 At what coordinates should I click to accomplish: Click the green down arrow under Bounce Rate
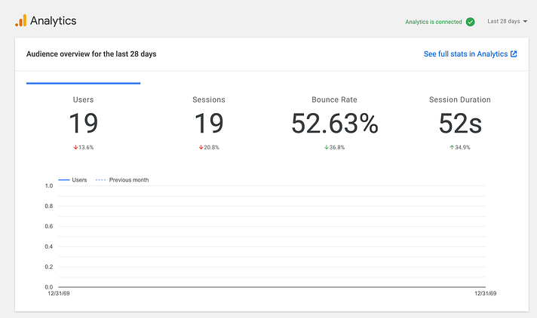(x=327, y=147)
